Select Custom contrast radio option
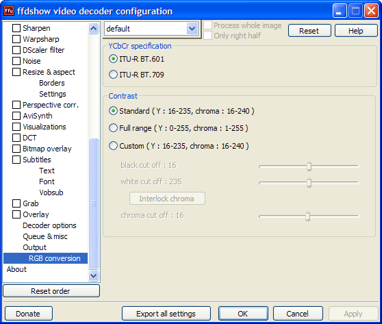The width and height of the screenshot is (382, 324). click(x=113, y=146)
